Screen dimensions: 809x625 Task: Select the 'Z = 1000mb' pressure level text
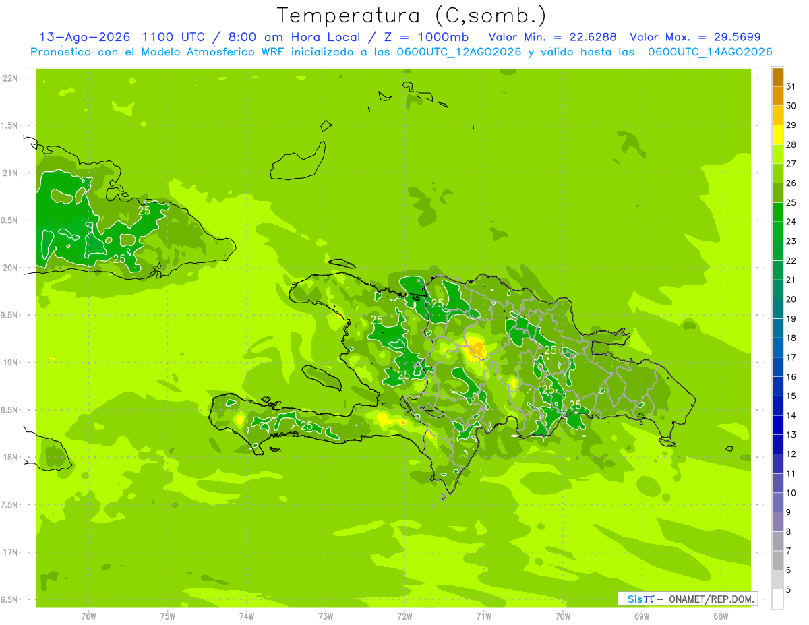tap(426, 37)
